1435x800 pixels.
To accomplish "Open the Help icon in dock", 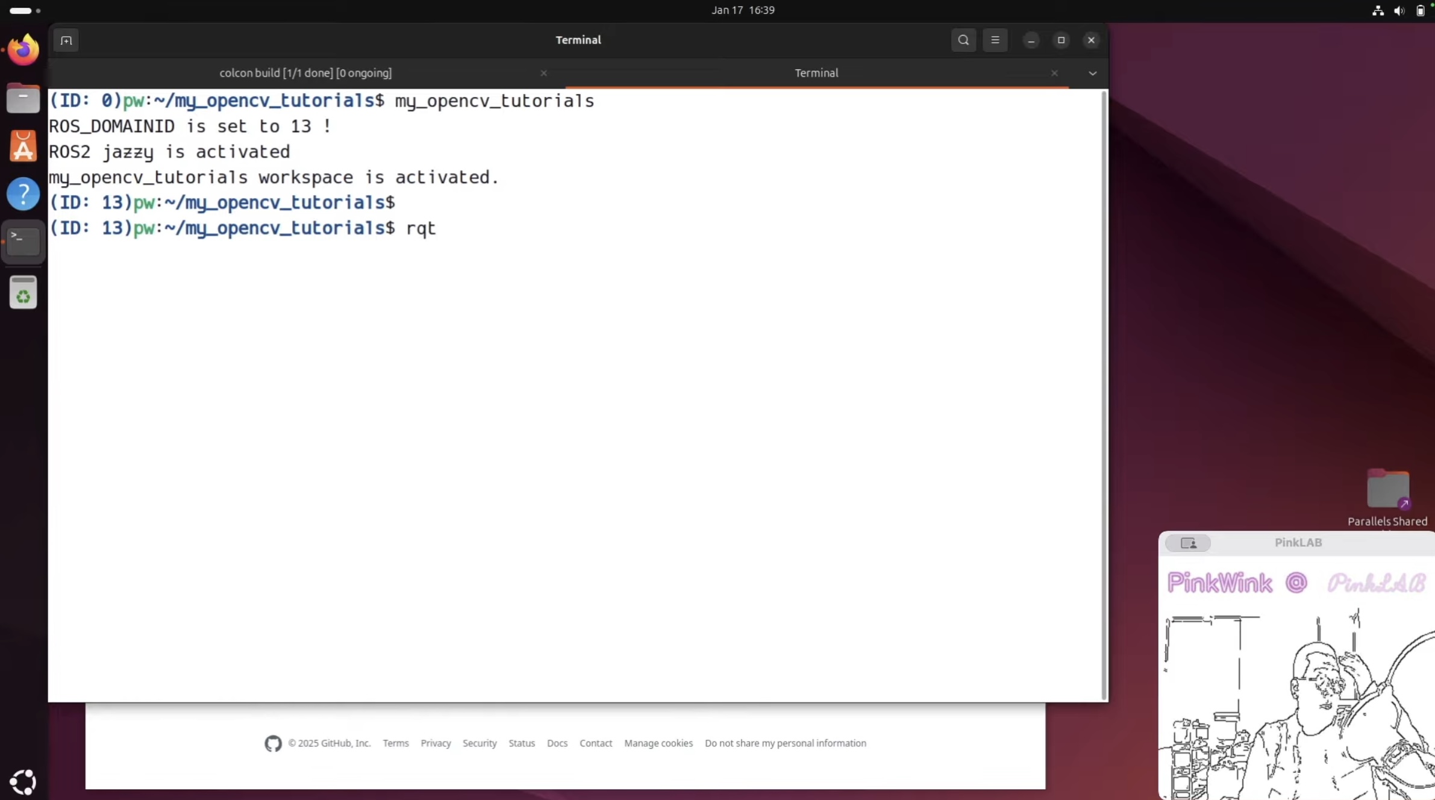I will coord(23,194).
